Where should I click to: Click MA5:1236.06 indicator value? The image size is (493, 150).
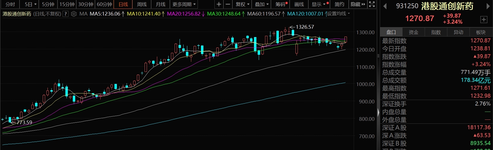coord(105,14)
